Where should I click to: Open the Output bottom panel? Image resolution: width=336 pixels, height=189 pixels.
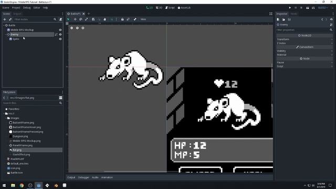(71, 177)
